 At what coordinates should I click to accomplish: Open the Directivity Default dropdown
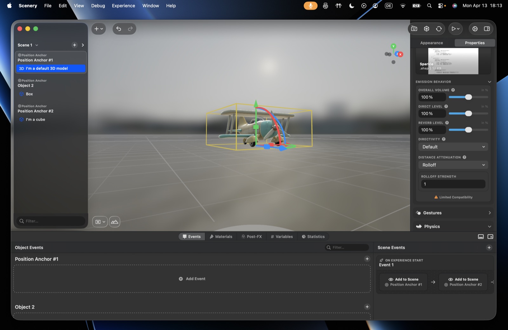tap(453, 147)
